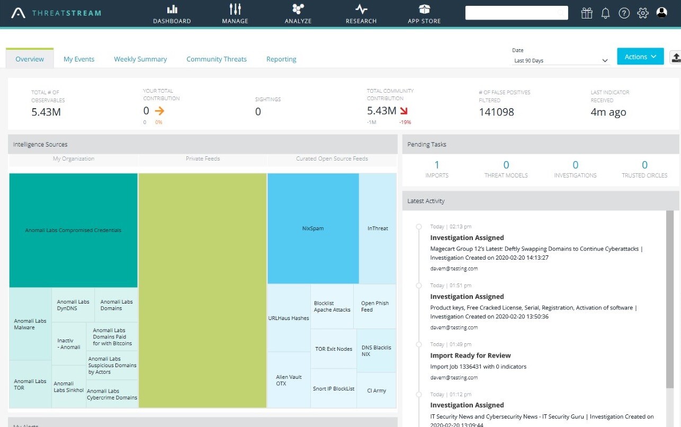Switch to the Community Threats tab
The width and height of the screenshot is (681, 427).
click(217, 59)
